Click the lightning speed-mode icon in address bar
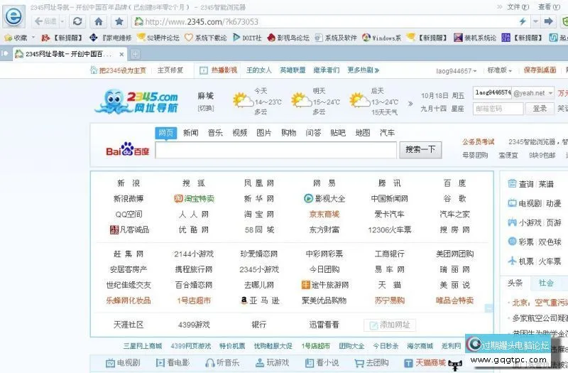The image size is (568, 373). click(523, 21)
